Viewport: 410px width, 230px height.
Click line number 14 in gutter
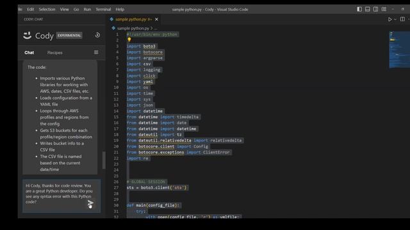[x=116, y=111]
